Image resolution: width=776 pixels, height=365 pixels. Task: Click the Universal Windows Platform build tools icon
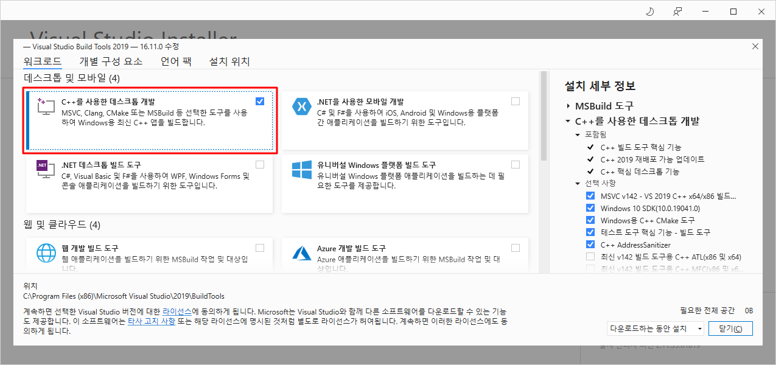pos(302,169)
